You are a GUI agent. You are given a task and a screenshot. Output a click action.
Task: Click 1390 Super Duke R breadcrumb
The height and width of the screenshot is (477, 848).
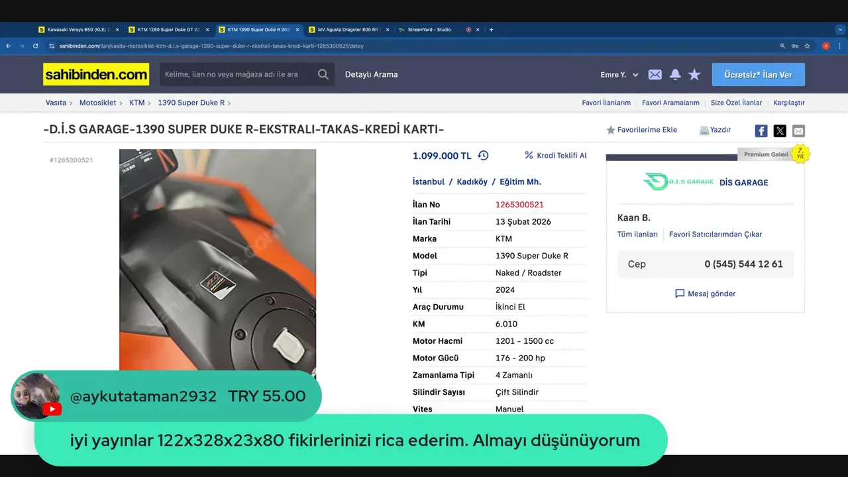pos(191,103)
